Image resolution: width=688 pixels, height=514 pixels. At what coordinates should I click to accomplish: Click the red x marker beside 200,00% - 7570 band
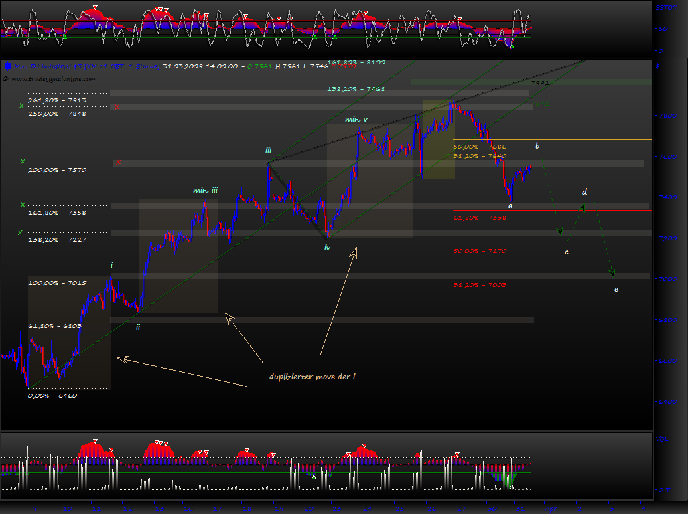pyautogui.click(x=118, y=163)
